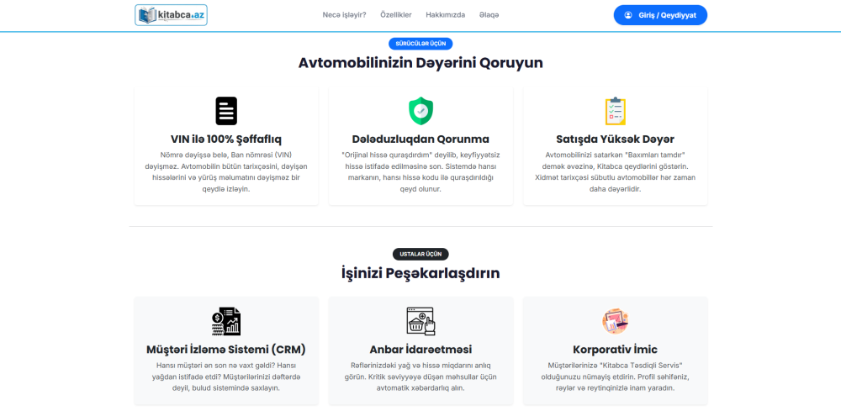Screen dimensions: 841x416
Task: Click the description starting "Nömrə dəyişsə belə"
Action: pyautogui.click(x=226, y=172)
